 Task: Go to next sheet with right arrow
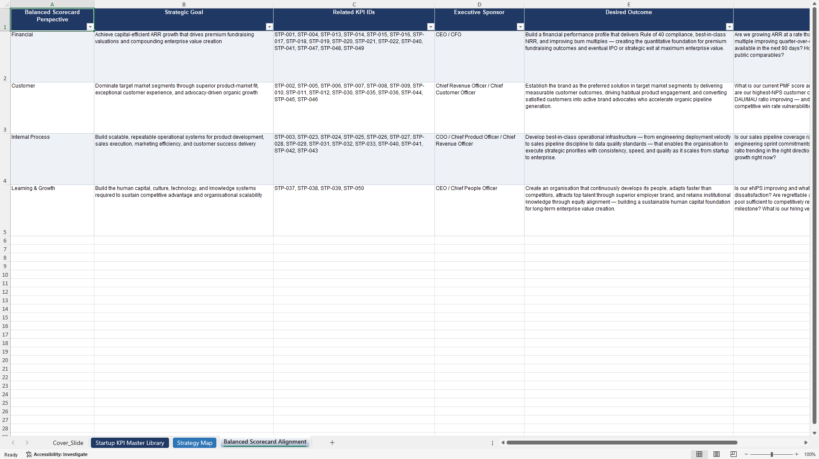[x=27, y=443]
